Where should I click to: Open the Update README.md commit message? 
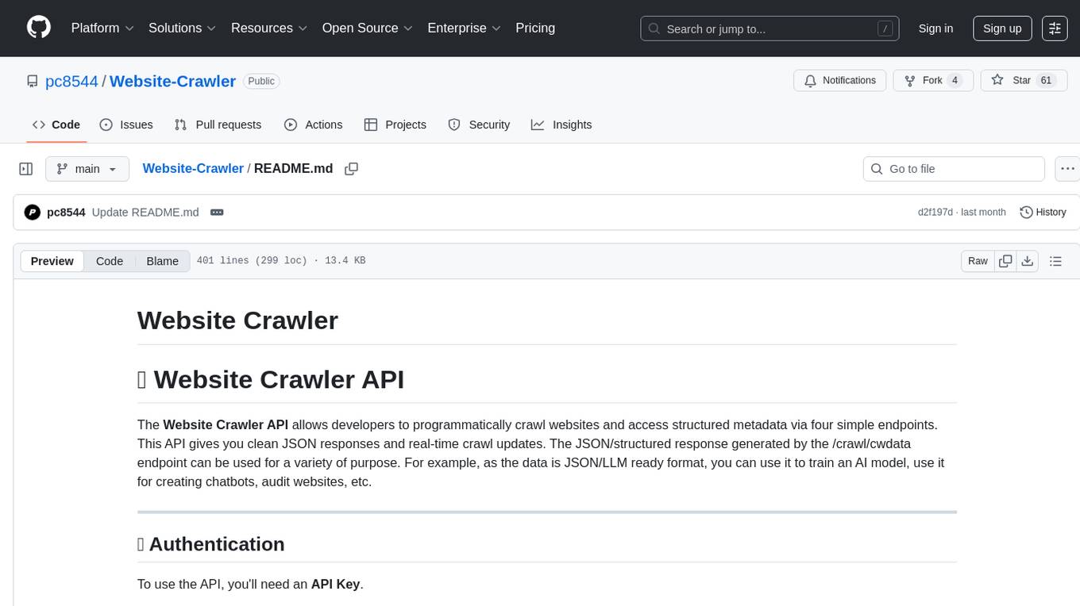click(x=145, y=212)
